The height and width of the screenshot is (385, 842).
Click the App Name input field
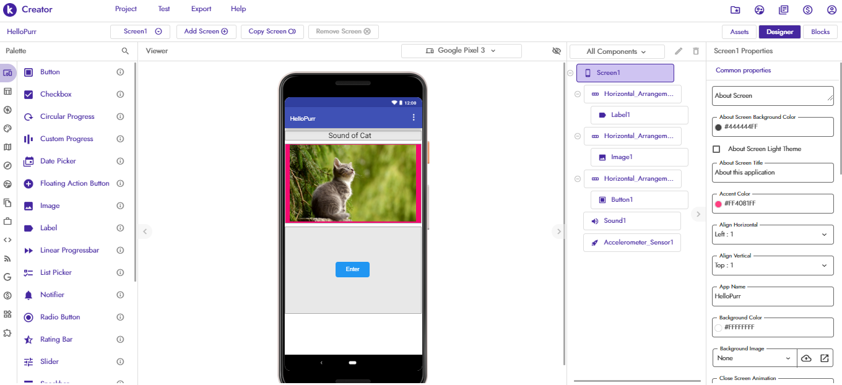point(773,296)
